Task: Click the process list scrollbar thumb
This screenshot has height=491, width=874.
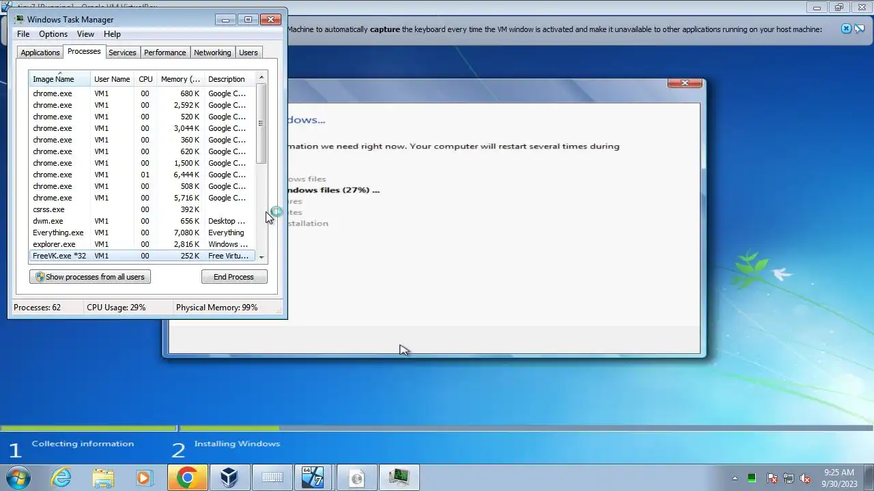Action: point(261,123)
